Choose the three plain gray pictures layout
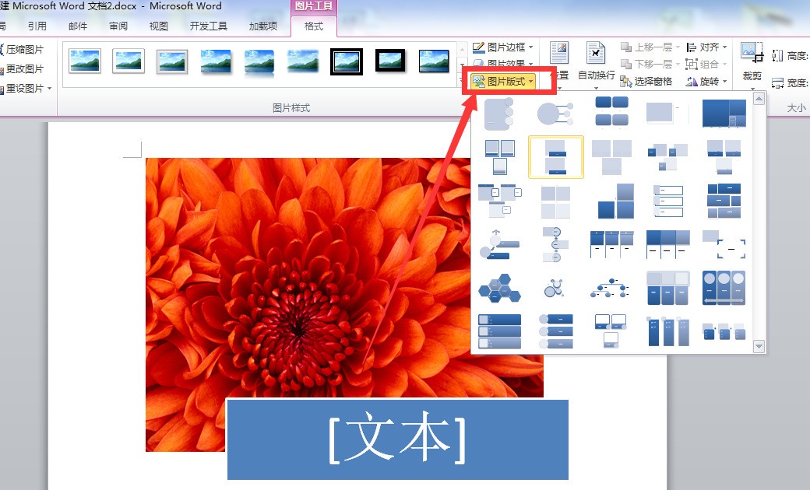The image size is (810, 490). click(x=611, y=157)
